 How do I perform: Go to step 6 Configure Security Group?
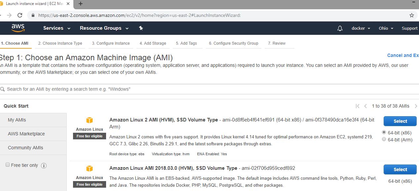233,43
